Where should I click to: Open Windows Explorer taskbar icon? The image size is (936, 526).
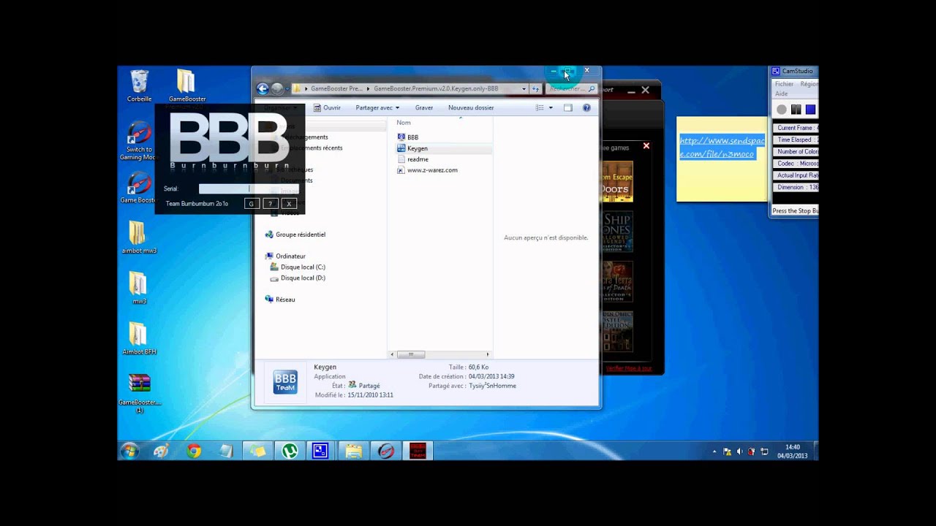pos(354,451)
